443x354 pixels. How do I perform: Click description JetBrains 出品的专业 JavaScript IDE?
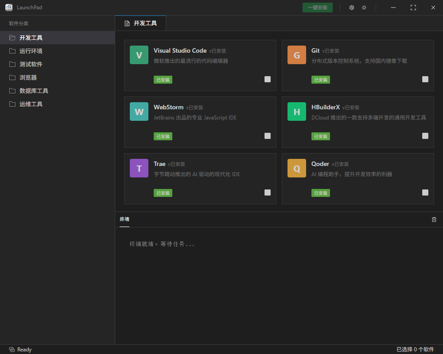[195, 118]
